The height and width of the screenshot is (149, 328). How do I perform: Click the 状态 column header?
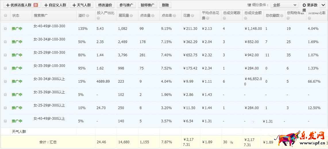tap(16, 16)
